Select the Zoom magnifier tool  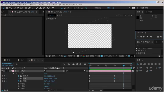coord(11,8)
